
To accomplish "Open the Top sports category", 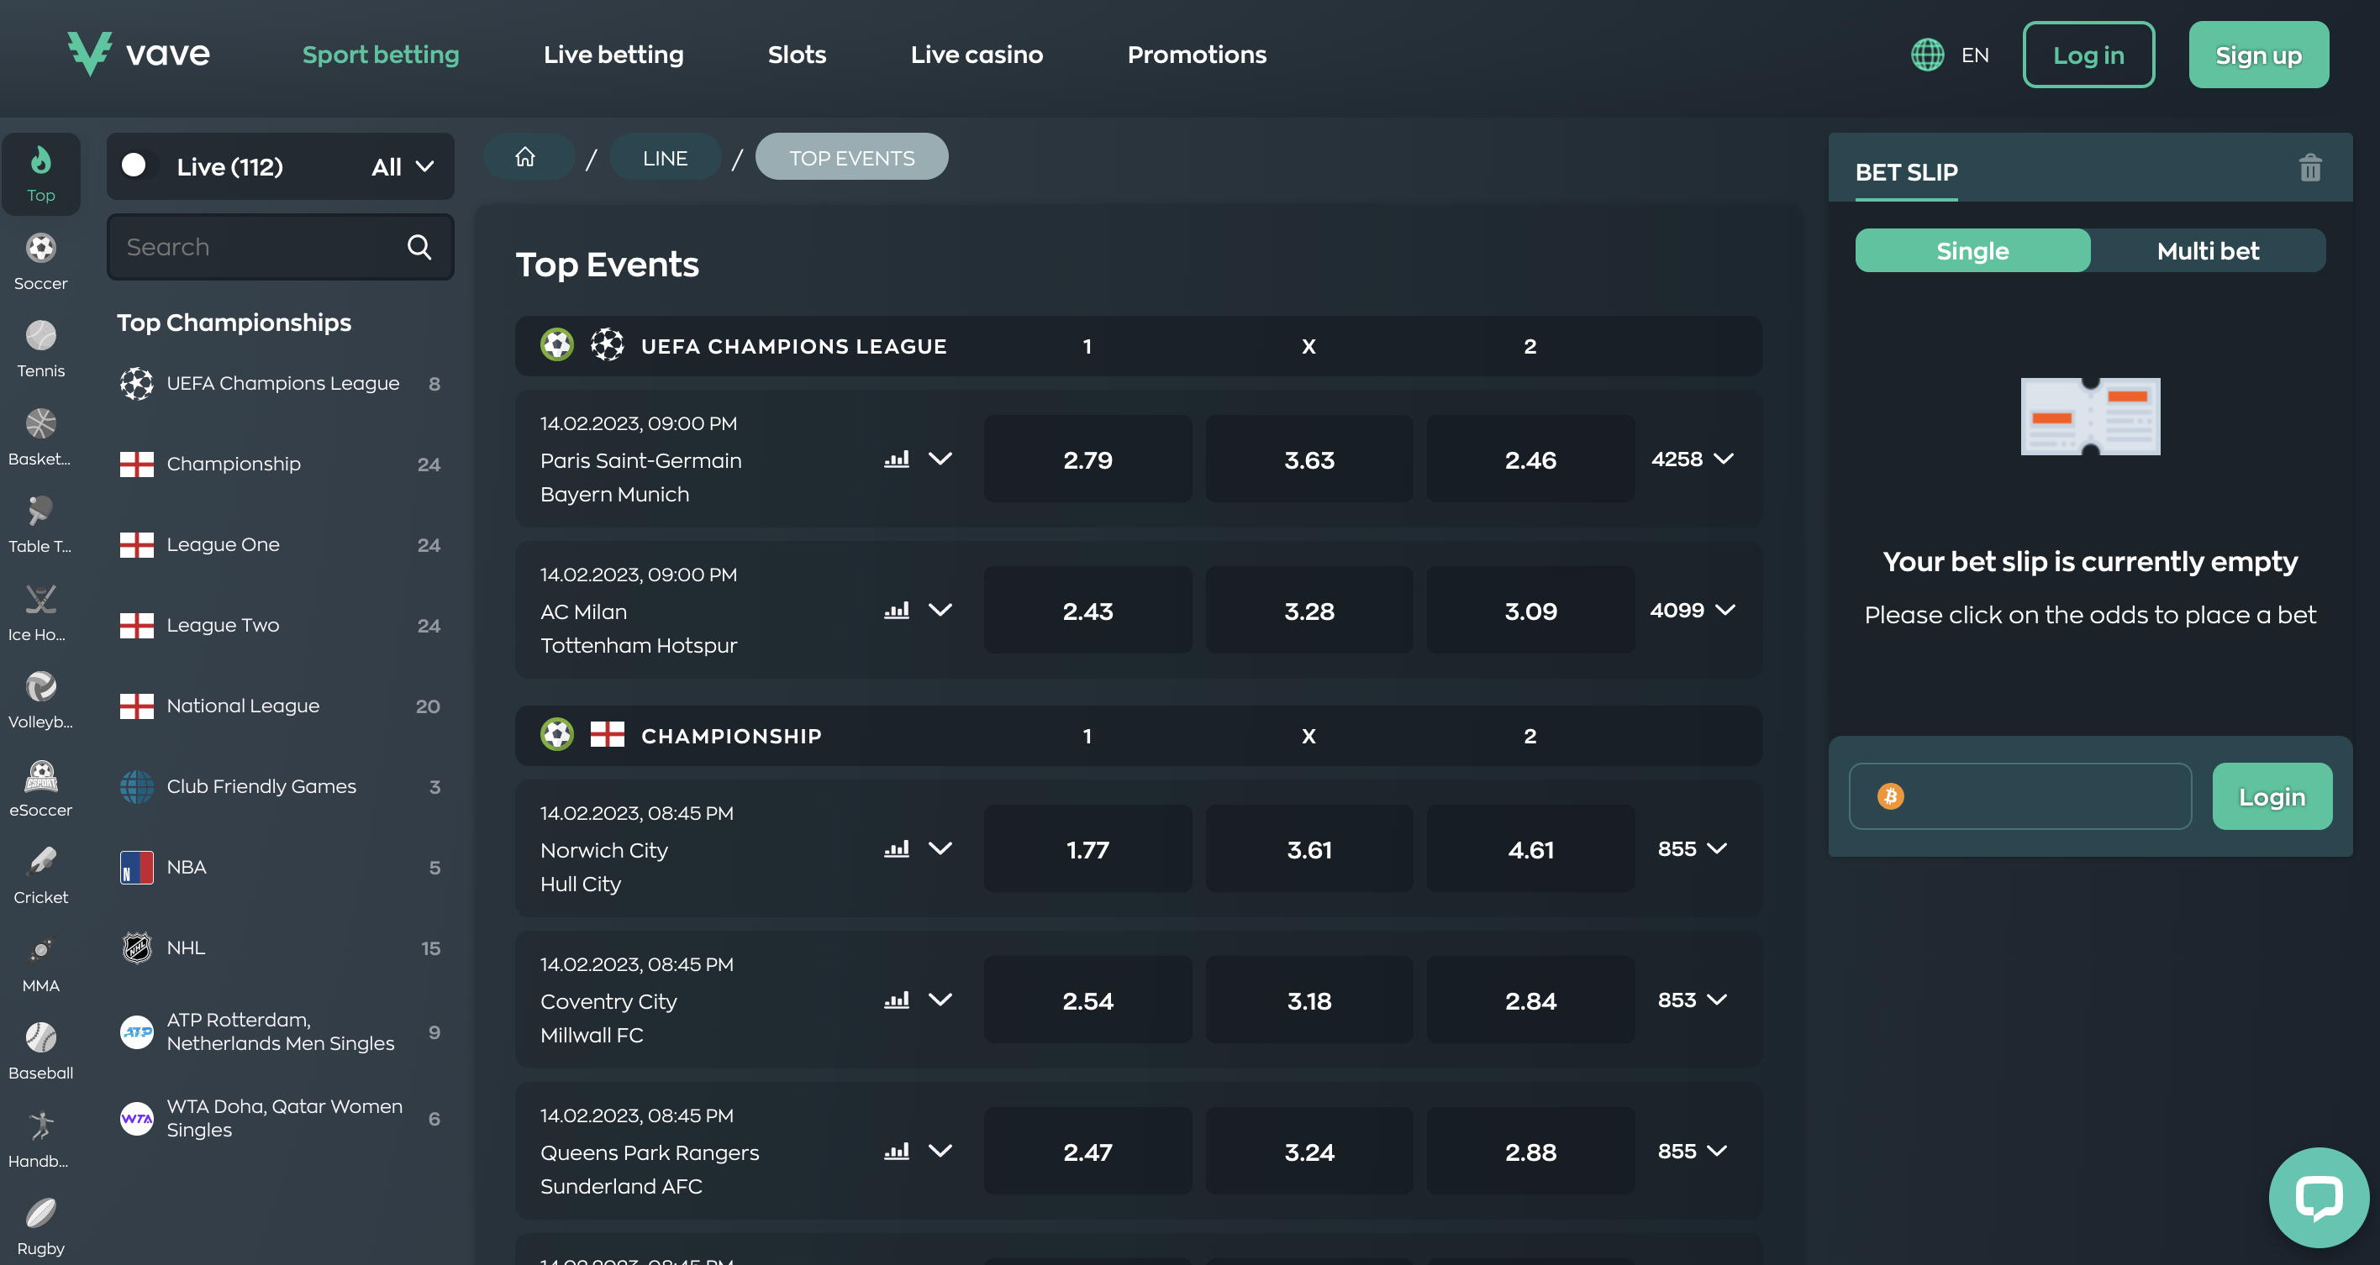I will [40, 174].
